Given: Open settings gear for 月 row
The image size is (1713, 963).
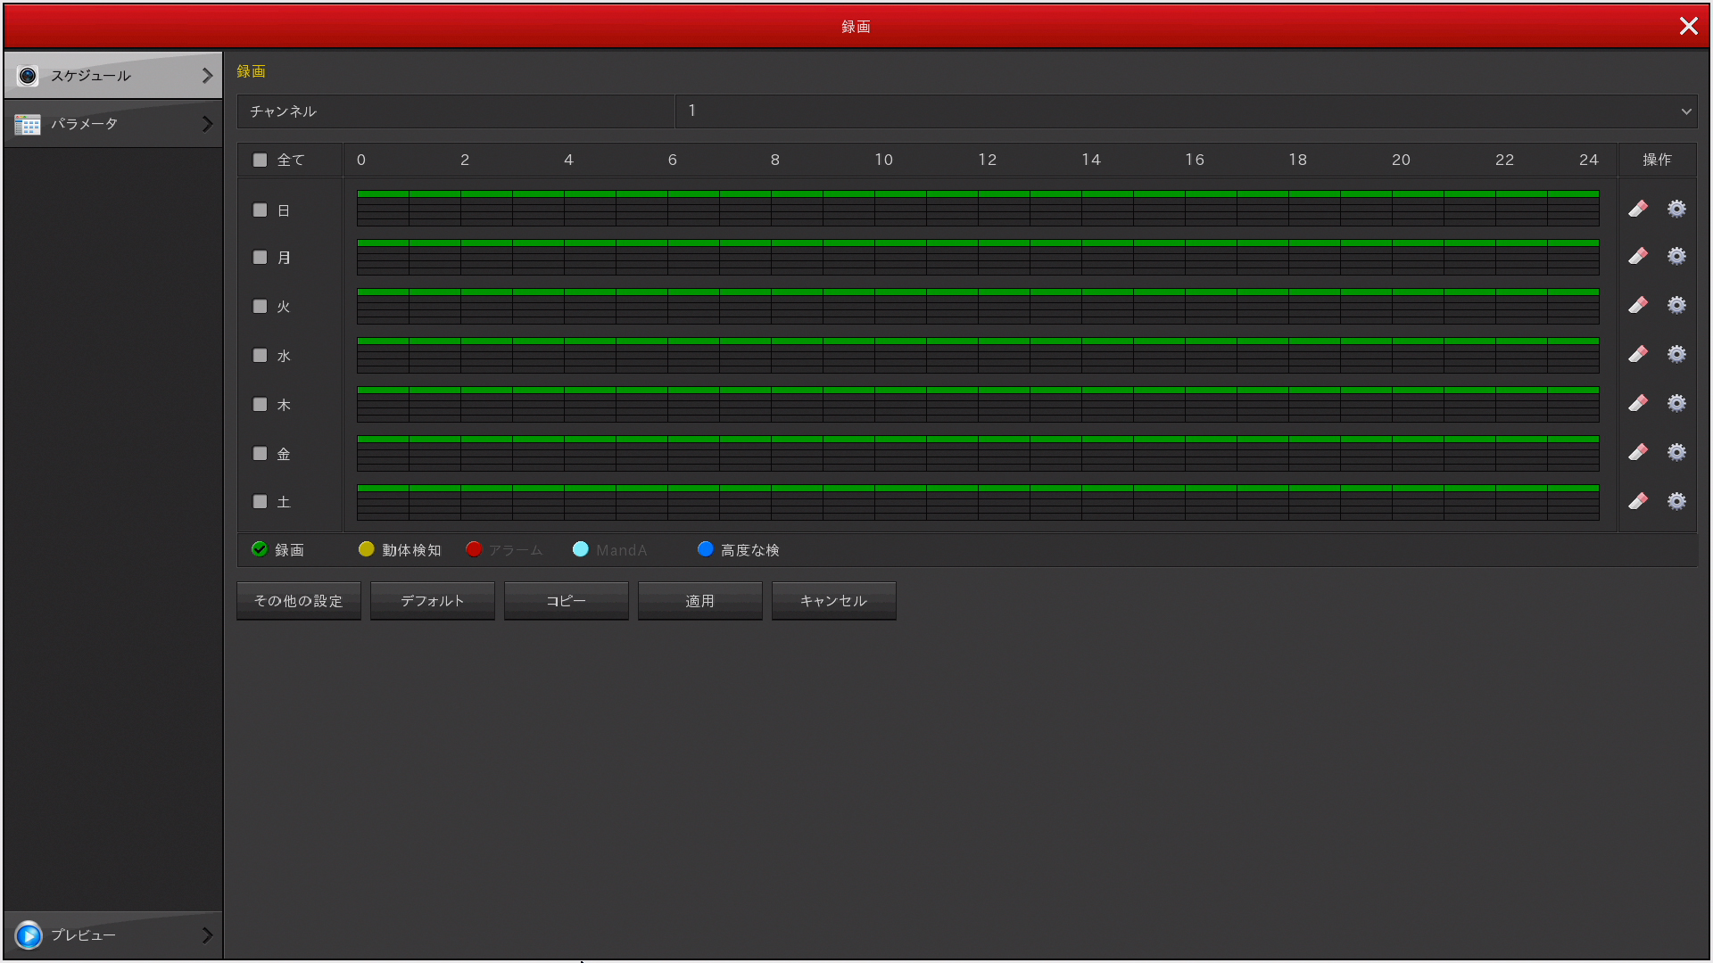Looking at the screenshot, I should click(1677, 257).
